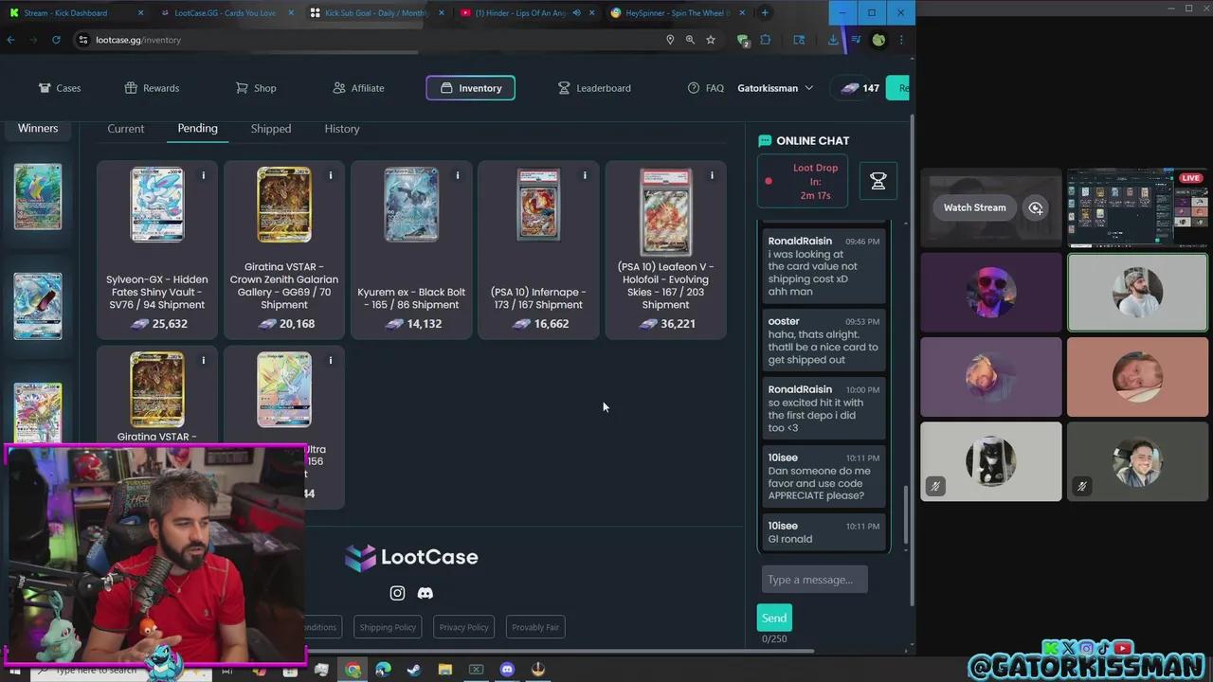Open info for Leafeon V card

tap(711, 175)
